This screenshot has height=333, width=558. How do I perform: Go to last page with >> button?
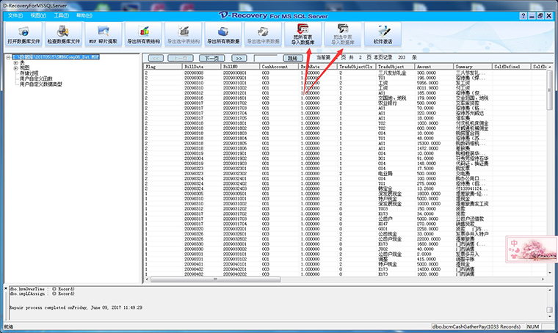pos(239,58)
